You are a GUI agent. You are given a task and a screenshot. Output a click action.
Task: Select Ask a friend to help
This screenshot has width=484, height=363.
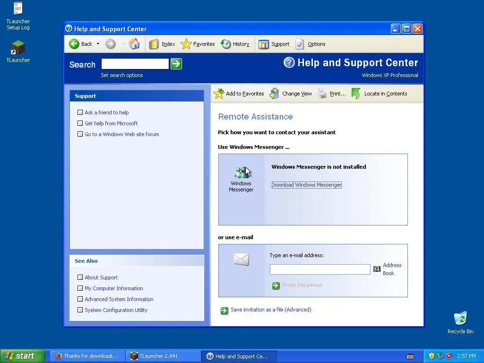click(x=107, y=112)
